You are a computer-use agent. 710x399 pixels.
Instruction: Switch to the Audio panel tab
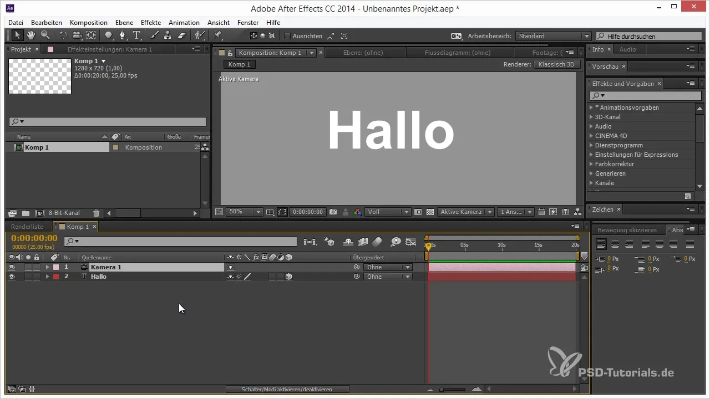click(627, 49)
